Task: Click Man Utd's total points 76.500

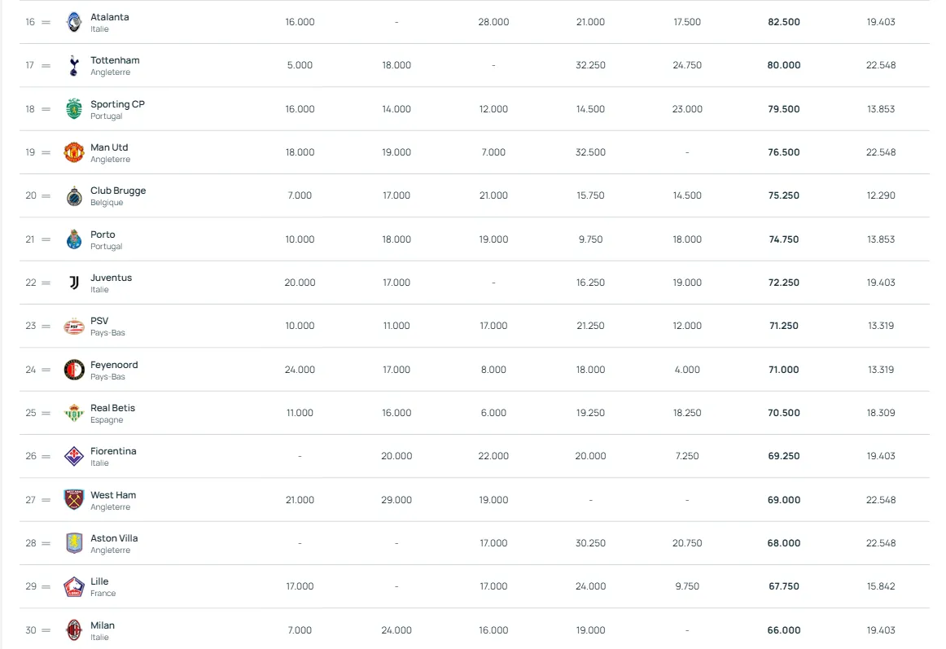Action: (x=783, y=152)
